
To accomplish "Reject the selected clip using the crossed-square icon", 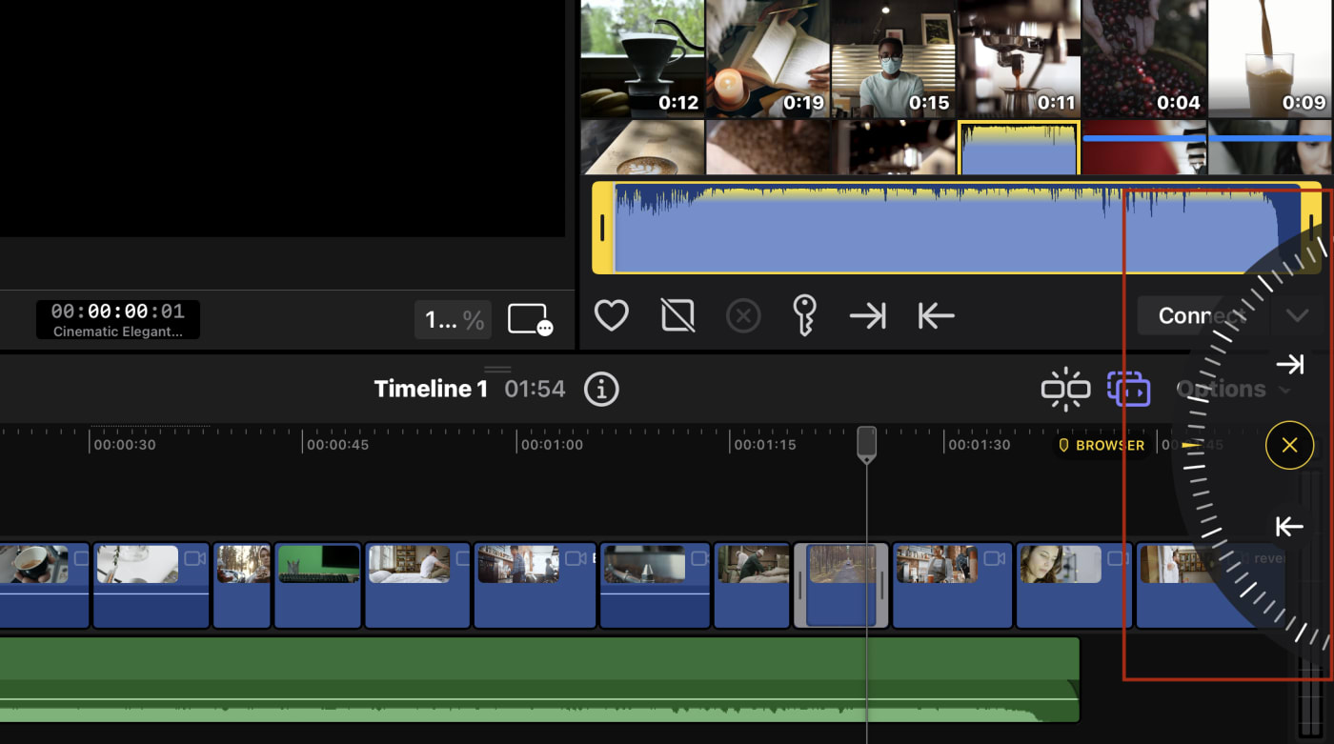I will [x=677, y=316].
